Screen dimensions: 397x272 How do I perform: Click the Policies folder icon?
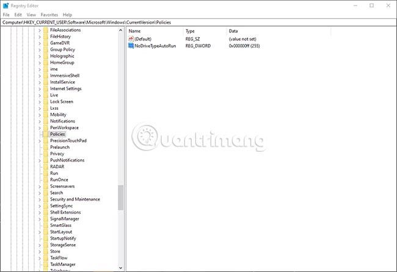click(46, 134)
